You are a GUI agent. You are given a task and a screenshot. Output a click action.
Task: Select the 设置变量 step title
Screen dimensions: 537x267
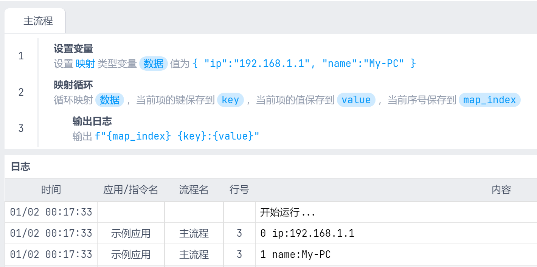coord(73,48)
